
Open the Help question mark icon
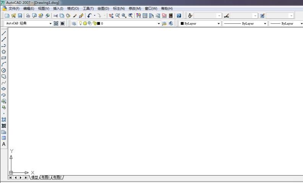(x=179, y=16)
